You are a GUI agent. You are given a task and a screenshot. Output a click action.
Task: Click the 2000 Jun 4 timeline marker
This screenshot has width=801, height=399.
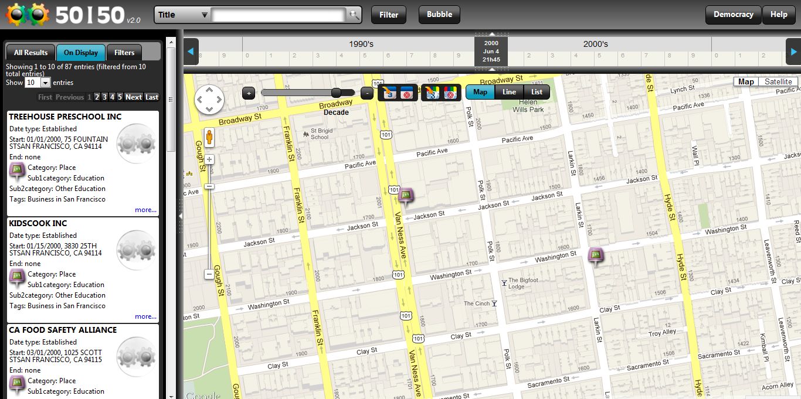pyautogui.click(x=491, y=52)
